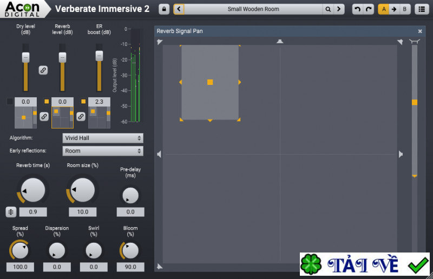433x279 pixels.
Task: Go to next preset arrow
Action: click(x=339, y=9)
